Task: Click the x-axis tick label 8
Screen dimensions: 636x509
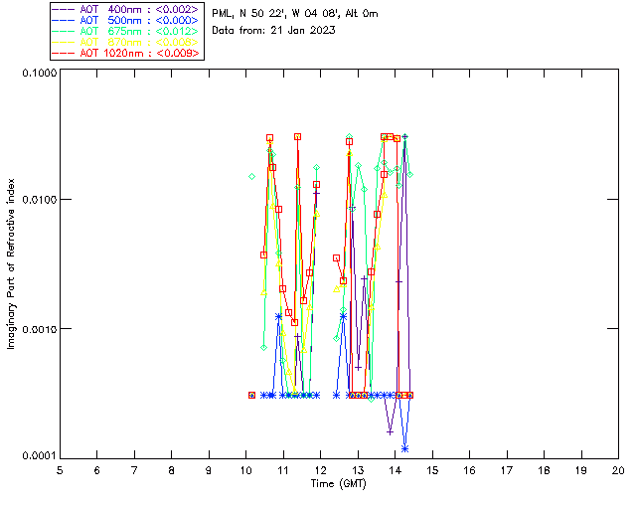Action: pos(172,470)
